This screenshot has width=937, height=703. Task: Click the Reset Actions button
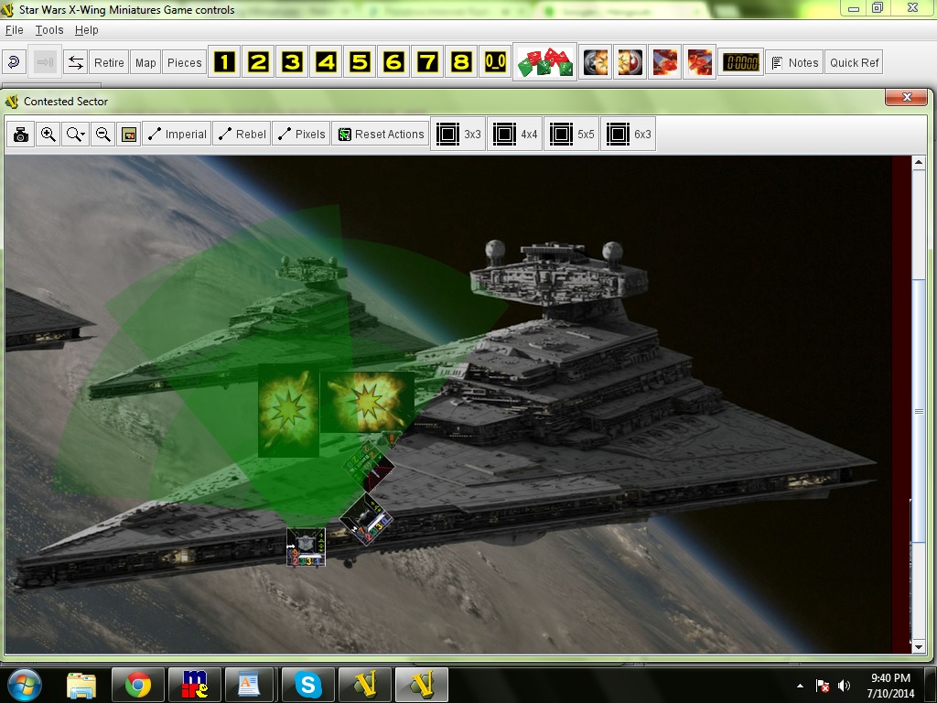tap(381, 135)
